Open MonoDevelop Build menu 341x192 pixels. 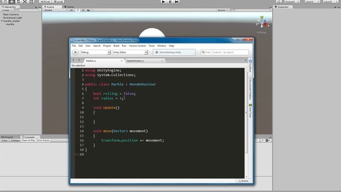(x=116, y=46)
